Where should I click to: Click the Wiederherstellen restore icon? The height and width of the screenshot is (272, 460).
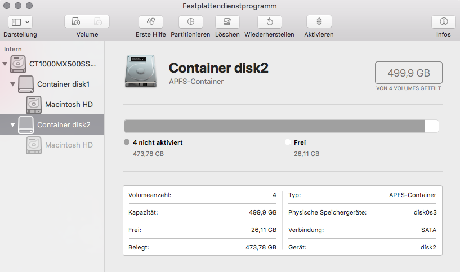coord(269,22)
